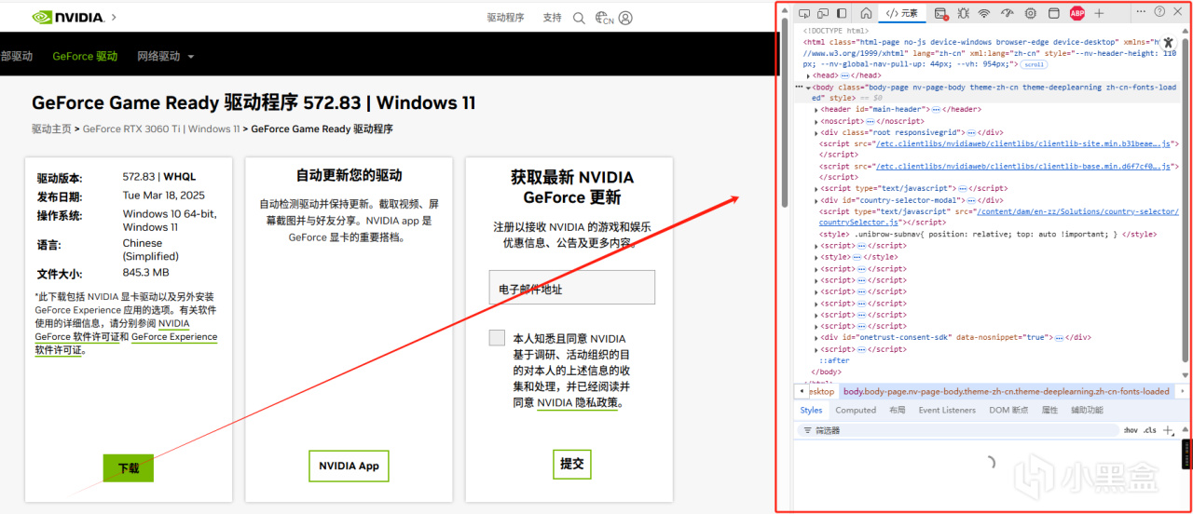Image resolution: width=1193 pixels, height=514 pixels.
Task: Expand the div country-selector-modal node
Action: [x=816, y=200]
